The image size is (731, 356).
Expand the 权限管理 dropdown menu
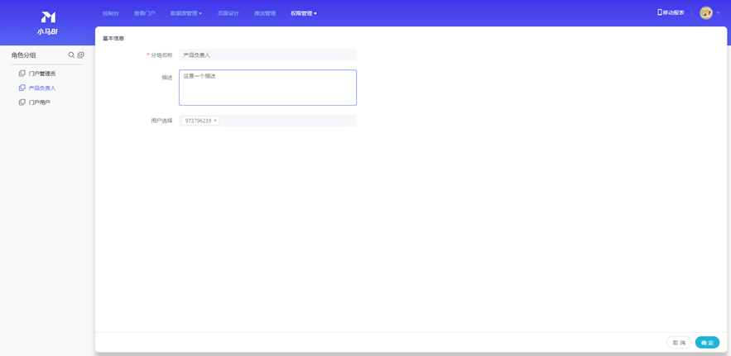pos(303,14)
